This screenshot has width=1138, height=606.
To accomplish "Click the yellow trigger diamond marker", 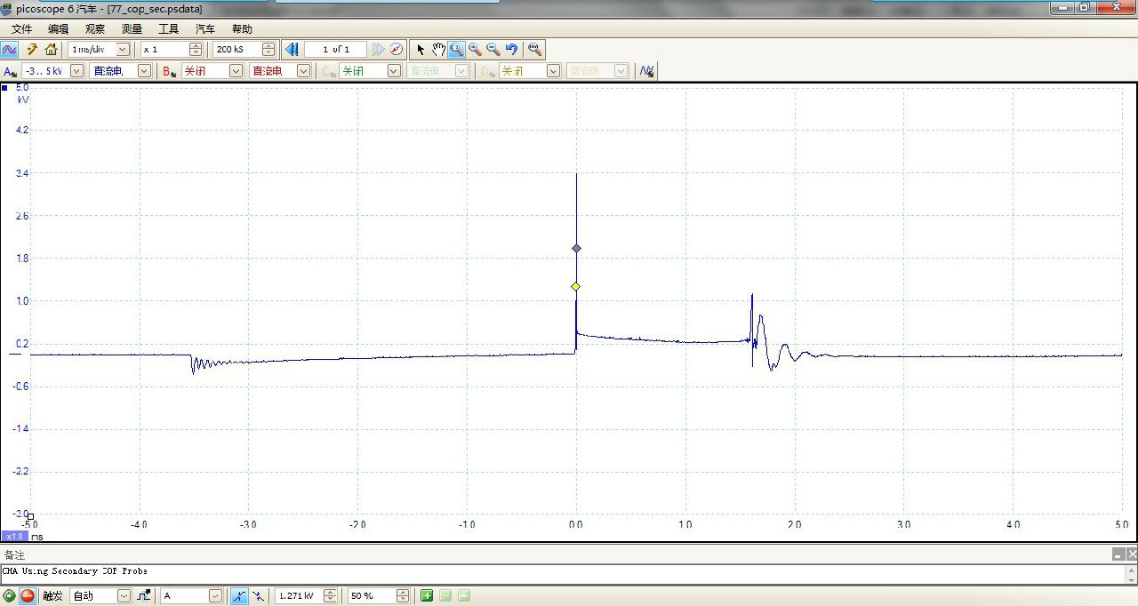I will [575, 286].
